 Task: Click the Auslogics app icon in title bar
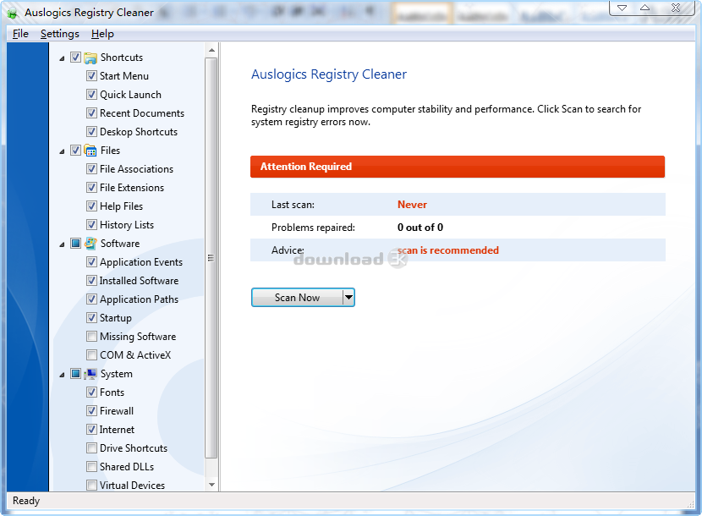point(13,13)
